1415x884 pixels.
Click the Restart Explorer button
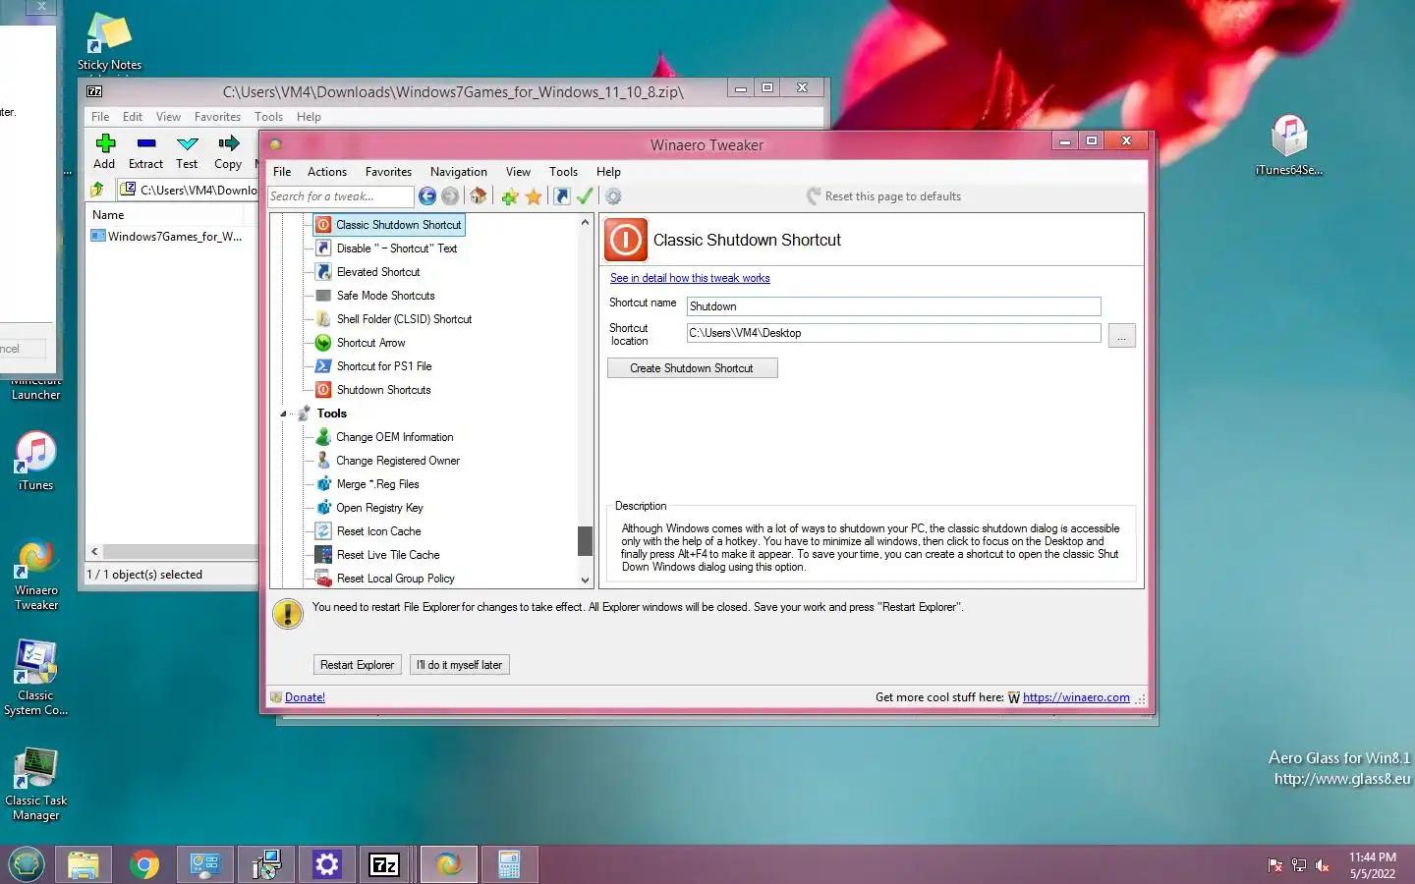click(357, 665)
